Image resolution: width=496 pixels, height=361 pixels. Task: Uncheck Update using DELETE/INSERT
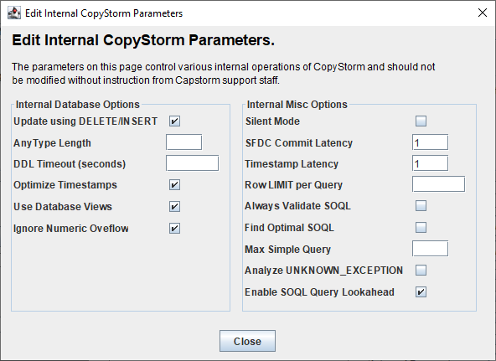(174, 121)
